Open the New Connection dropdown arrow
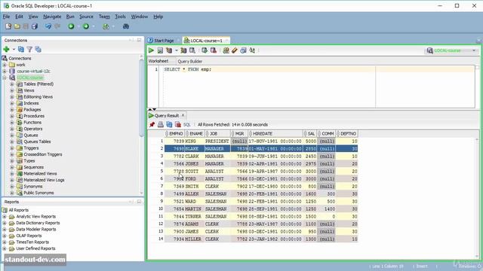 (14, 49)
